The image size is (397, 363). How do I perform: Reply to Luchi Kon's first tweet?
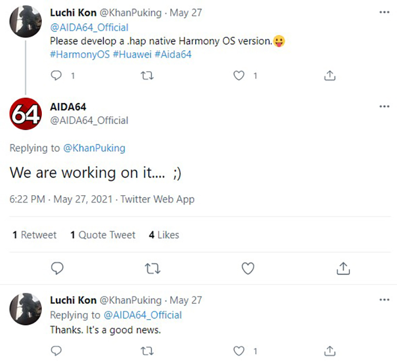[57, 76]
